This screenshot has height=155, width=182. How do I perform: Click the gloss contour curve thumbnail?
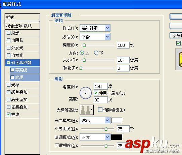[x=85, y=110]
